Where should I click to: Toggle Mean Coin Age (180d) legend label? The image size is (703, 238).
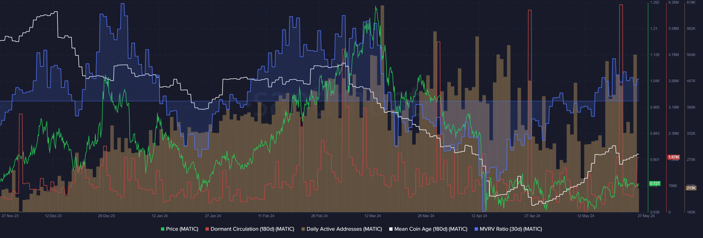(x=431, y=229)
